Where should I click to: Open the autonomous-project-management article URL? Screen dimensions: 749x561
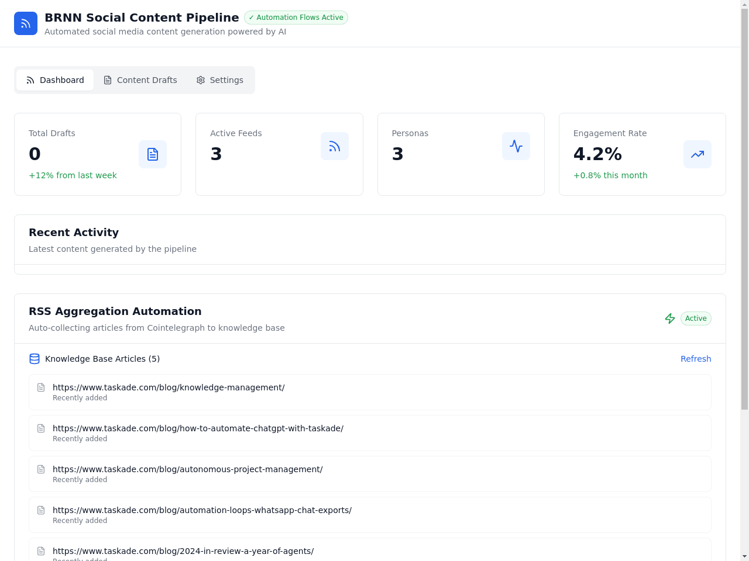(x=188, y=469)
